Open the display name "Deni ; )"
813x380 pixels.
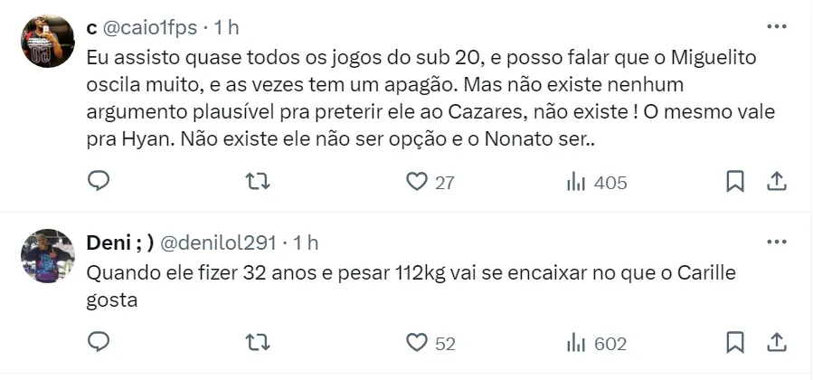pyautogui.click(x=118, y=243)
